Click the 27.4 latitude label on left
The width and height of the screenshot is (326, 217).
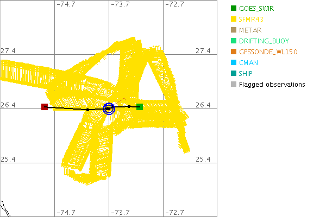[x=8, y=50]
